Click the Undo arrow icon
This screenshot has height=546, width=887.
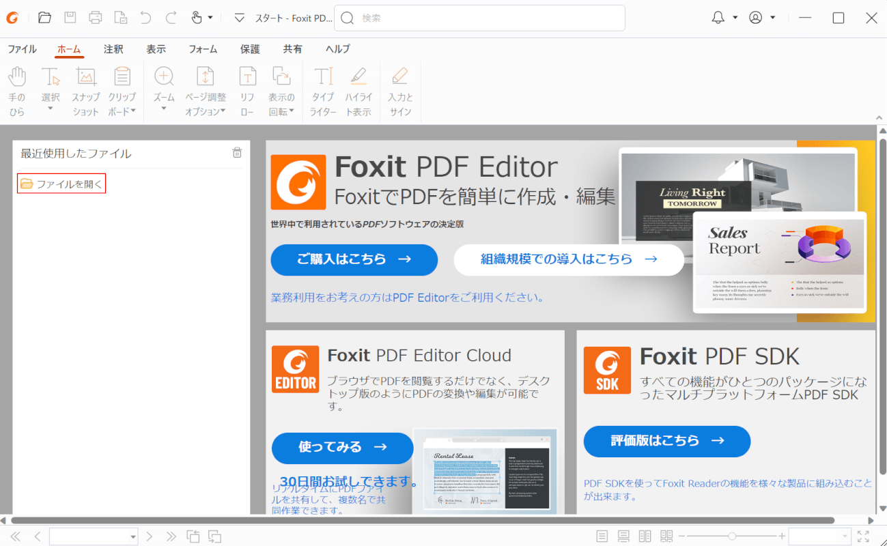click(145, 18)
